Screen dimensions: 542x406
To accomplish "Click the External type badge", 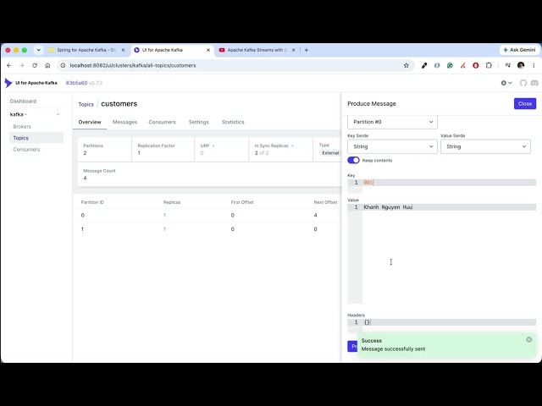I will [x=330, y=153].
